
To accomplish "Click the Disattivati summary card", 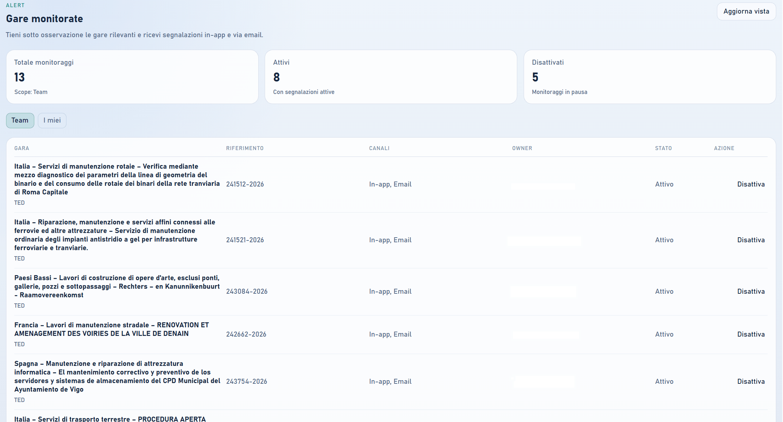I will [650, 77].
